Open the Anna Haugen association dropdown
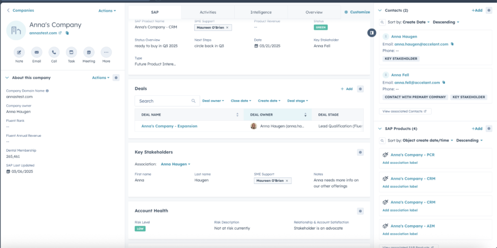This screenshot has width=497, height=248. pyautogui.click(x=175, y=164)
